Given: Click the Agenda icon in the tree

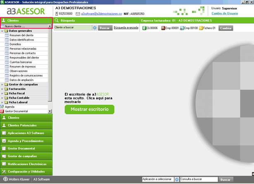Looking at the screenshot, I should pyautogui.click(x=2, y=107).
